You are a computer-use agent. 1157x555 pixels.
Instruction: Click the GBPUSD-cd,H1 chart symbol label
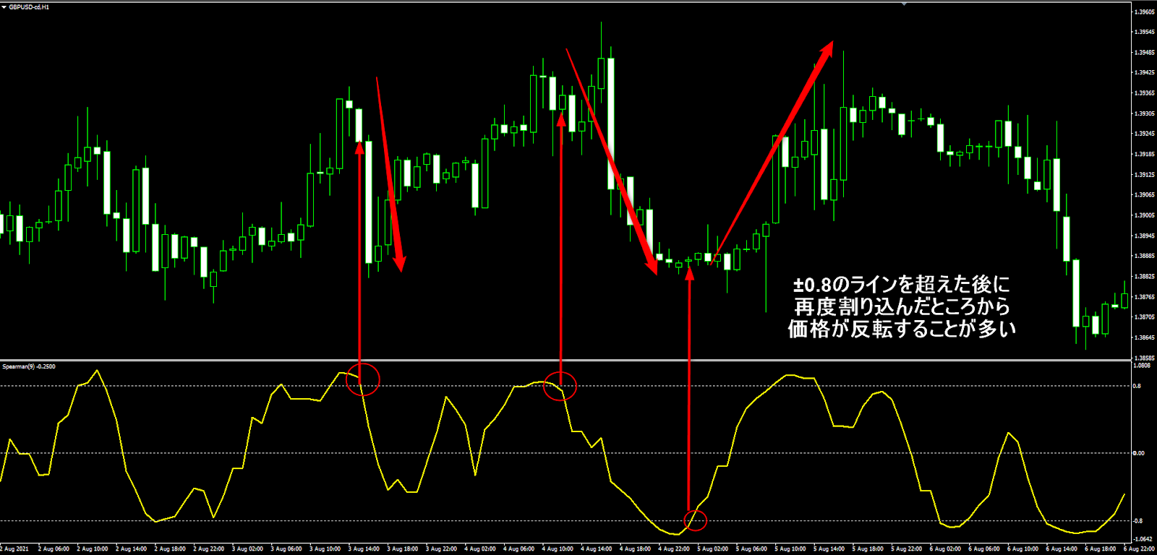pos(29,7)
